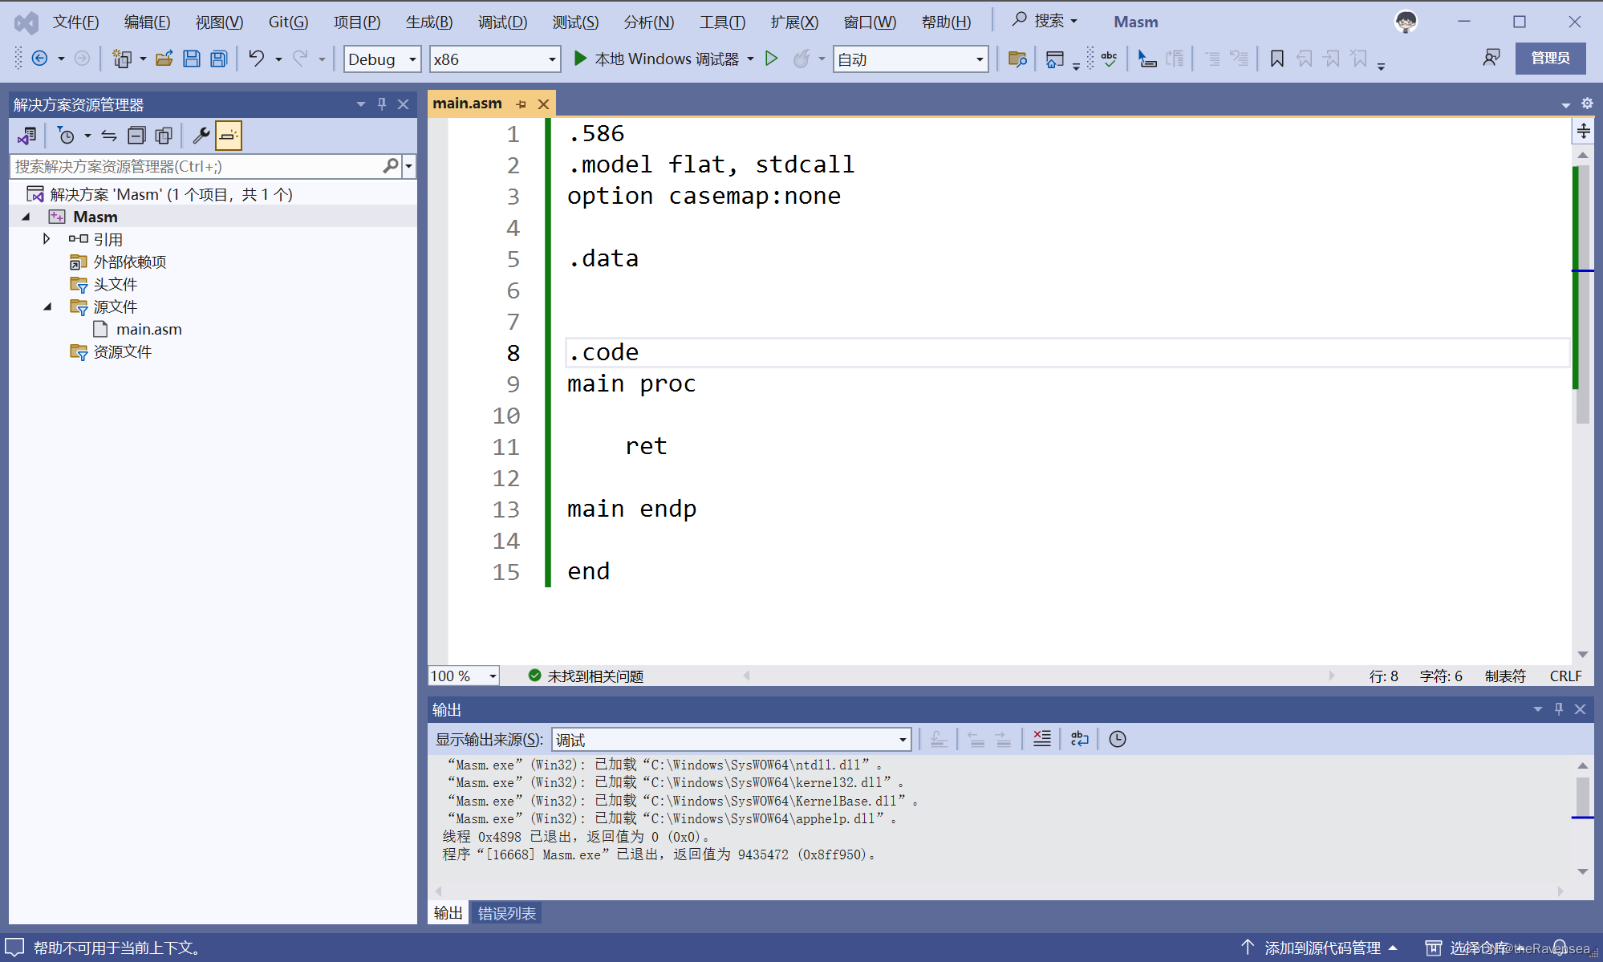Click the Collapse All icon in Solution Explorer

[136, 135]
